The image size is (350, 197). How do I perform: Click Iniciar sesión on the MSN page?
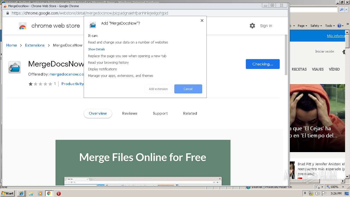(x=325, y=51)
